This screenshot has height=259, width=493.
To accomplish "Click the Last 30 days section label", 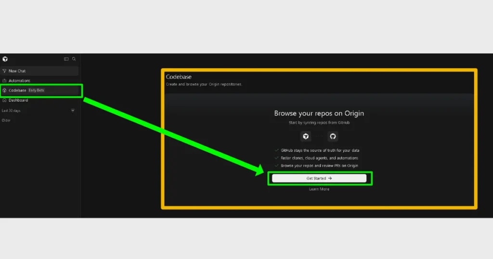I will (11, 111).
